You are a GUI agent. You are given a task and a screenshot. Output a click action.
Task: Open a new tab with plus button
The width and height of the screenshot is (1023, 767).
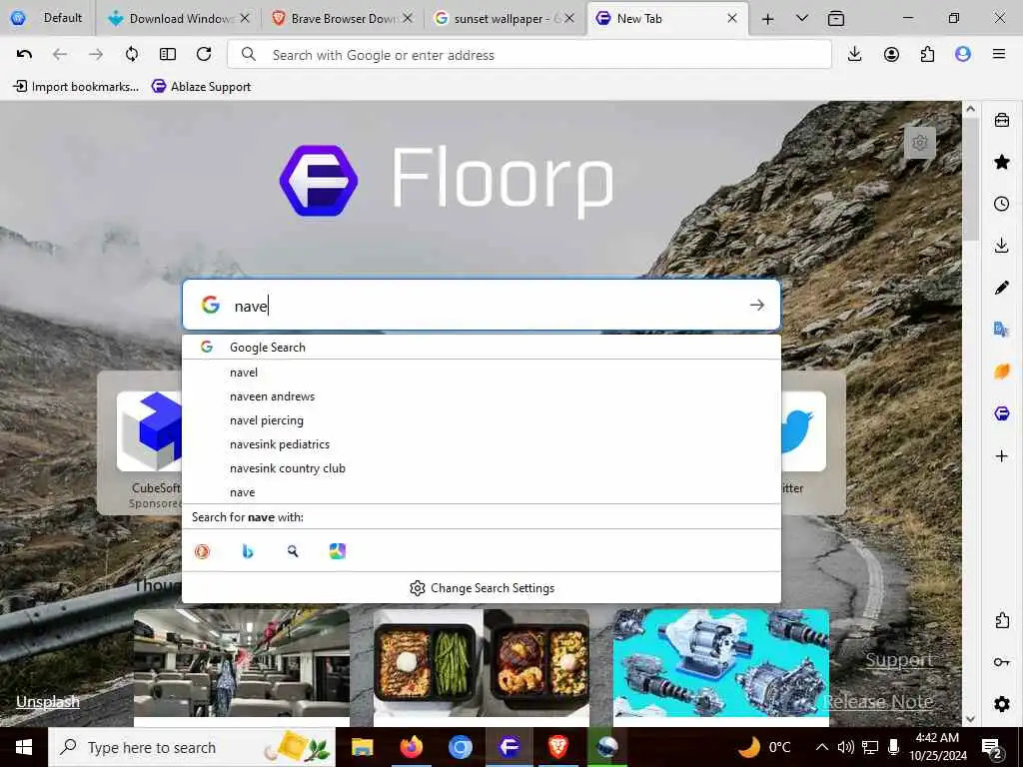pos(768,18)
